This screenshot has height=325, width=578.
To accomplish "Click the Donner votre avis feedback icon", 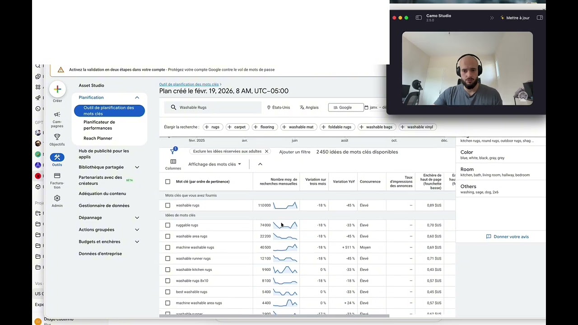I will click(x=489, y=237).
